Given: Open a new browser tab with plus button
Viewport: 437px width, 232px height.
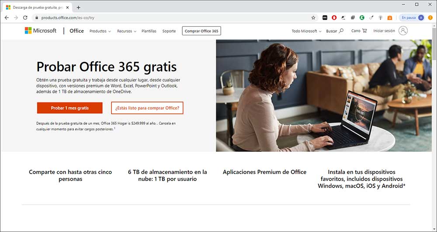Looking at the screenshot, I should click(x=78, y=7).
